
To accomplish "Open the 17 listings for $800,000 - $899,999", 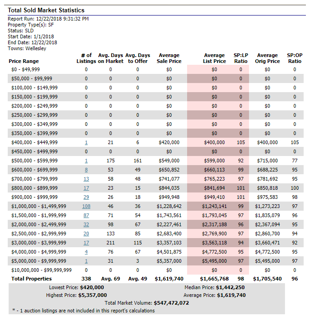I will [x=86, y=188].
